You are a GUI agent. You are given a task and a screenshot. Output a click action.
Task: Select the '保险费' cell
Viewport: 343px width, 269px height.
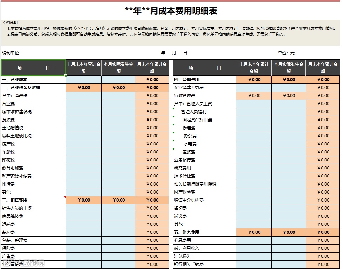coord(33,248)
